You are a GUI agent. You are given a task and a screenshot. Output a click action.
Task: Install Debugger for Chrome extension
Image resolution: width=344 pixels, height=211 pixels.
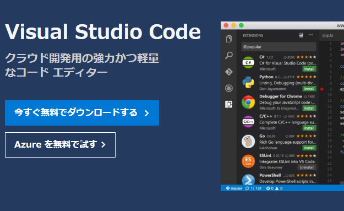309,108
